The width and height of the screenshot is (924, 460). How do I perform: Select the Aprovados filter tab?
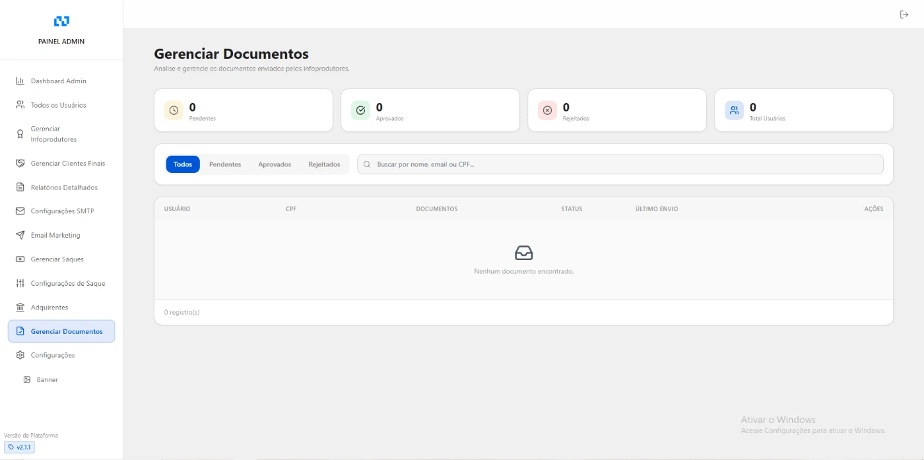[275, 164]
